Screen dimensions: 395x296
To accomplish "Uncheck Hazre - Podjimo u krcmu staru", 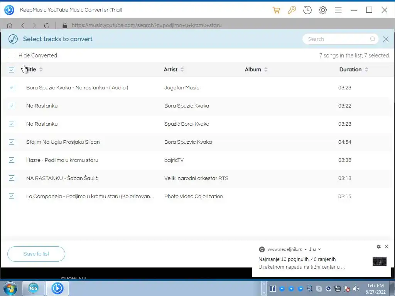I will [x=12, y=160].
